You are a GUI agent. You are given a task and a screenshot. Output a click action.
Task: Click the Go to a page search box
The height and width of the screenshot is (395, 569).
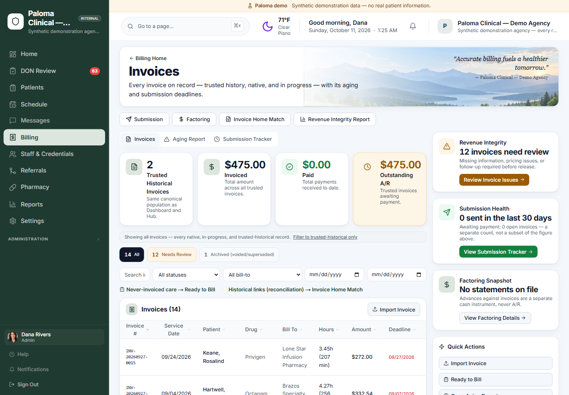185,26
